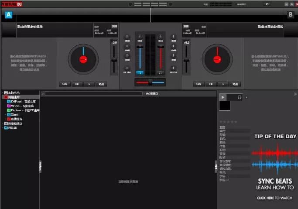Screen dimensions: 298x209
Task: Click deck B pitch value +0.0
Action: 186,43
